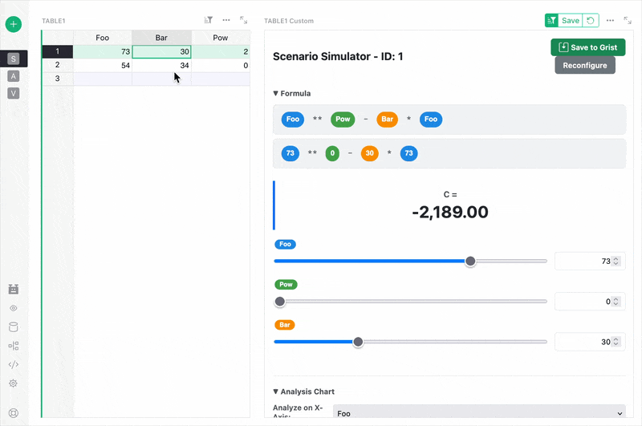The width and height of the screenshot is (642, 426).
Task: Switch to page S in sidebar
Action: click(14, 59)
